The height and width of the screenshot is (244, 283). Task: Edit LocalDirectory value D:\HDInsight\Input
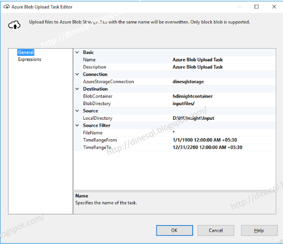click(x=223, y=118)
